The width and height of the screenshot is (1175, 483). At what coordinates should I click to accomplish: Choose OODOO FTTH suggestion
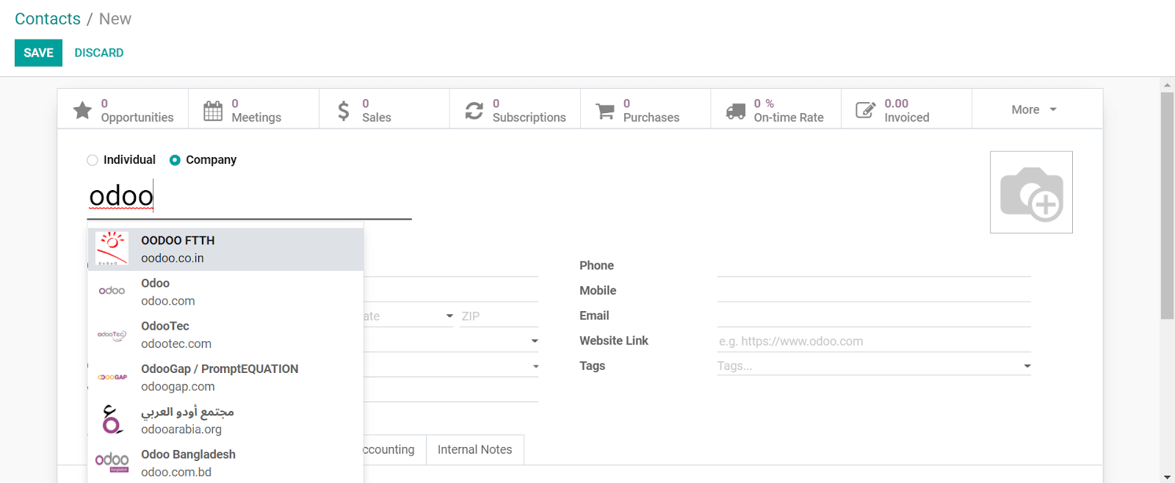[x=225, y=250]
